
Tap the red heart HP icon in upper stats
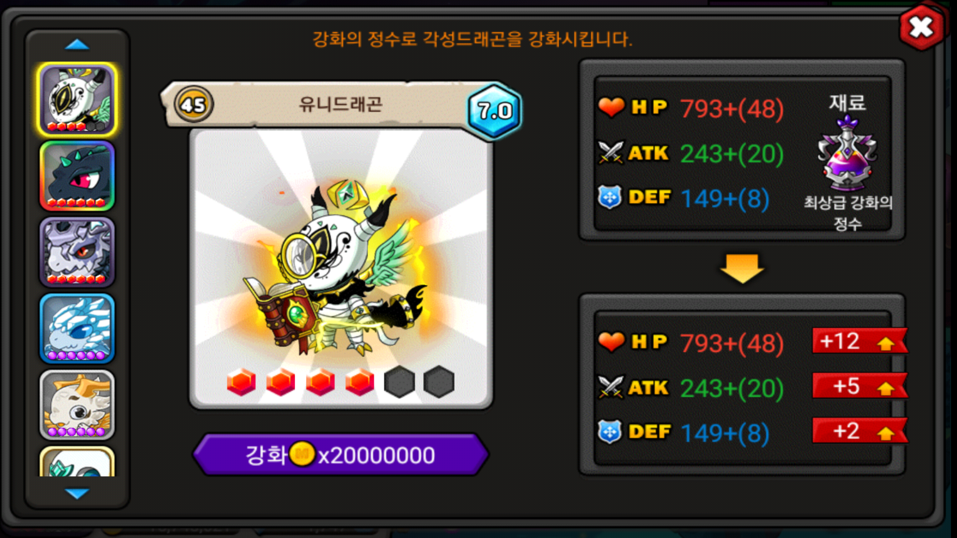click(x=611, y=107)
